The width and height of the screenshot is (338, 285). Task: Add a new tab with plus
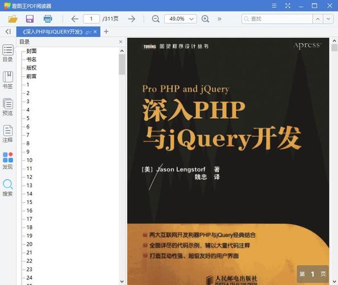(106, 32)
